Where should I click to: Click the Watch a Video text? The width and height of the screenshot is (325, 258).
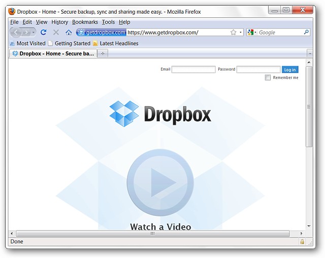160,227
